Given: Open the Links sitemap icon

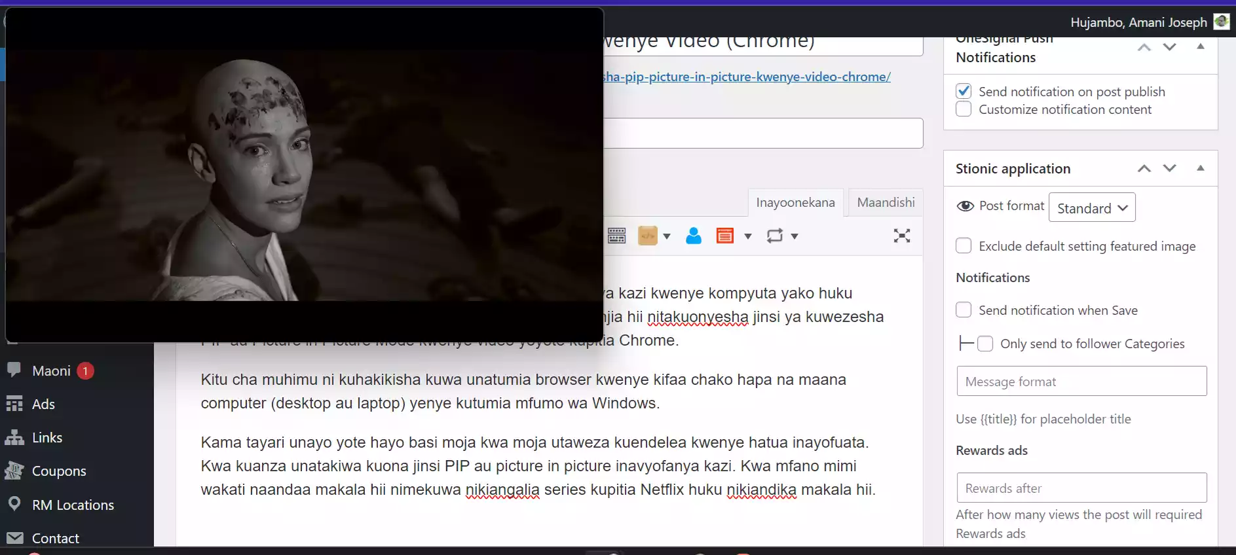Looking at the screenshot, I should pyautogui.click(x=14, y=437).
